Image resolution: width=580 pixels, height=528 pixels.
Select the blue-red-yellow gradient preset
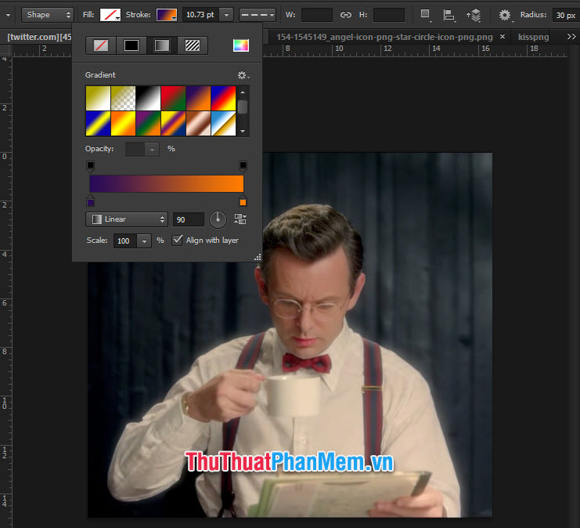click(x=223, y=98)
